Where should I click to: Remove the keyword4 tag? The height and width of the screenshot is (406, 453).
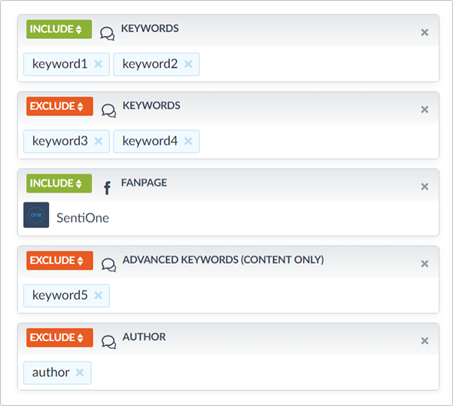point(188,141)
